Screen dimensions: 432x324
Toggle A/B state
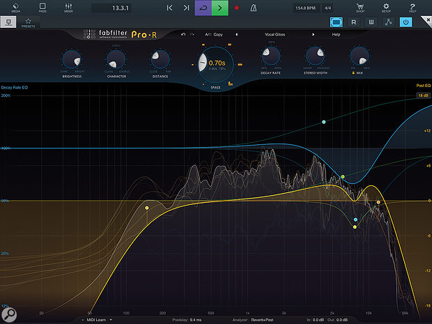pos(208,34)
